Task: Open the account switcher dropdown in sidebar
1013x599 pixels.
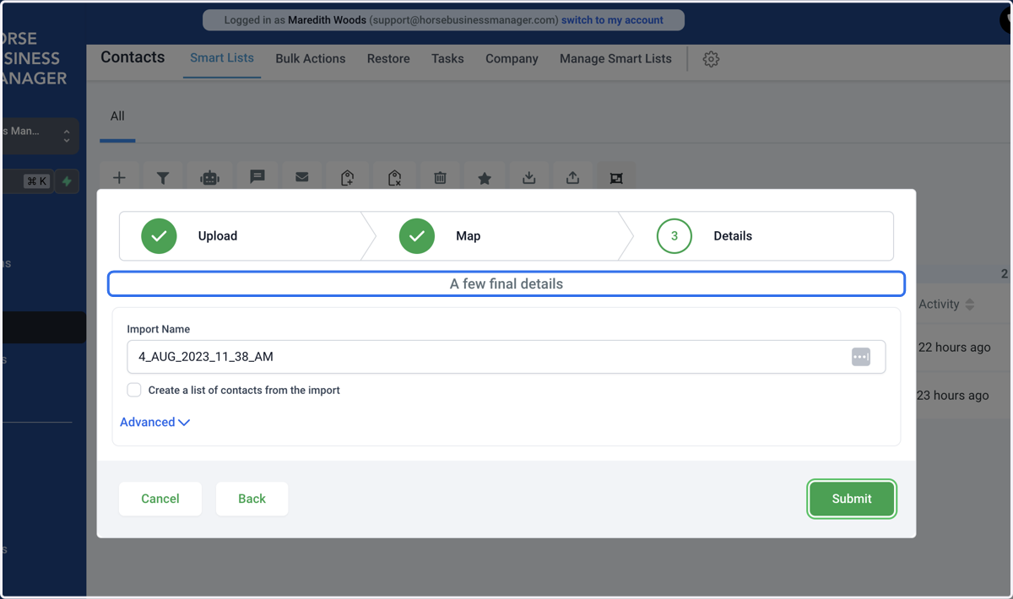Action: coord(41,135)
